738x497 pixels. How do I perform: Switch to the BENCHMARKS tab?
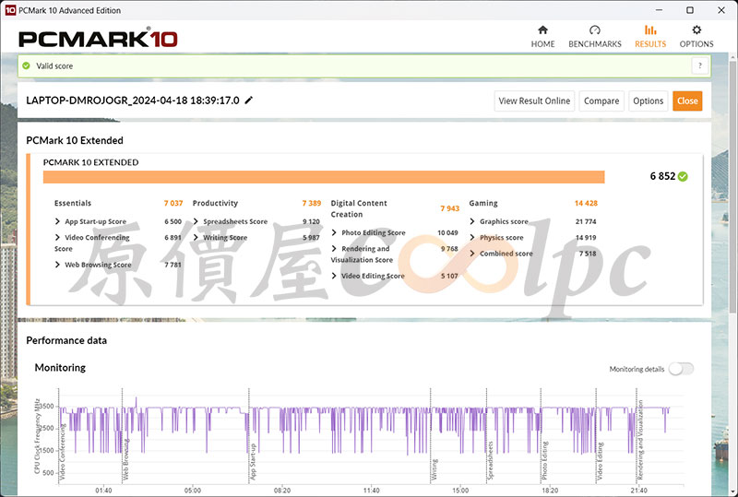click(x=594, y=37)
